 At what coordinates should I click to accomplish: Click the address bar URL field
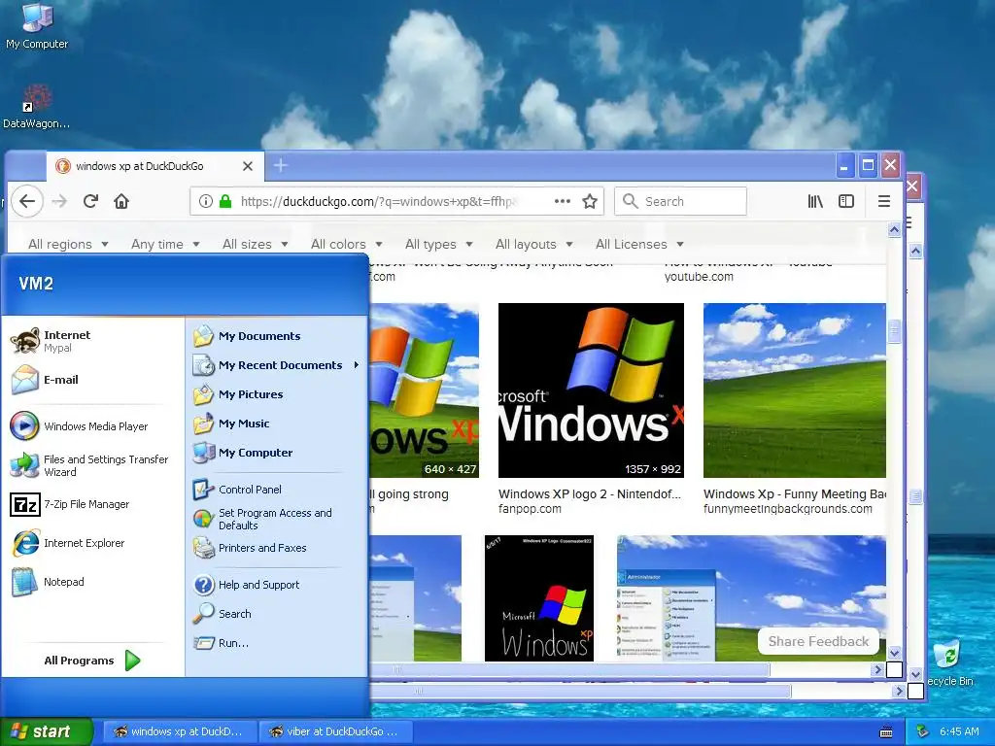point(377,201)
